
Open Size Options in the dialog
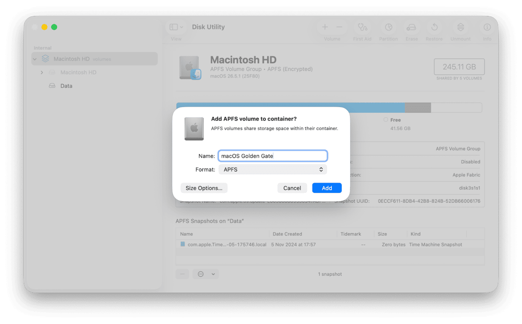click(204, 188)
